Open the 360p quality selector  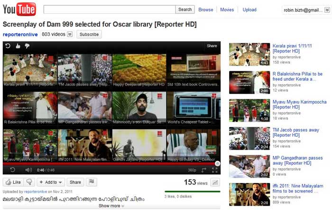point(192,170)
